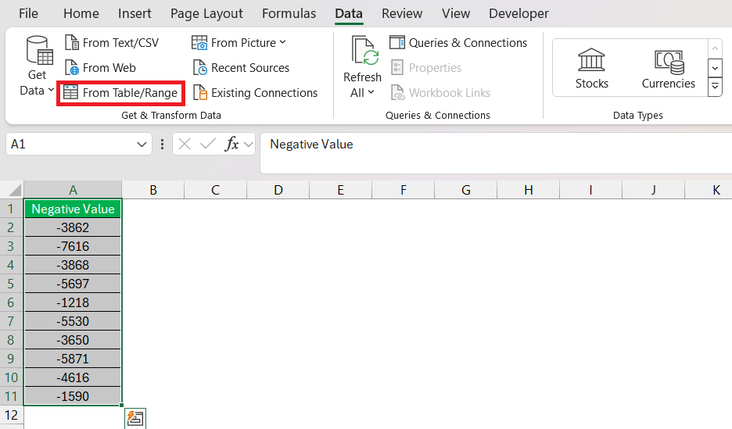Click into the formula bar text

coord(311,144)
